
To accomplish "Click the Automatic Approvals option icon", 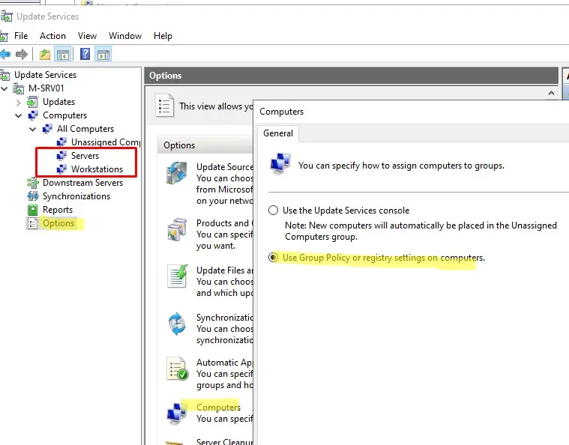I will 177,368.
